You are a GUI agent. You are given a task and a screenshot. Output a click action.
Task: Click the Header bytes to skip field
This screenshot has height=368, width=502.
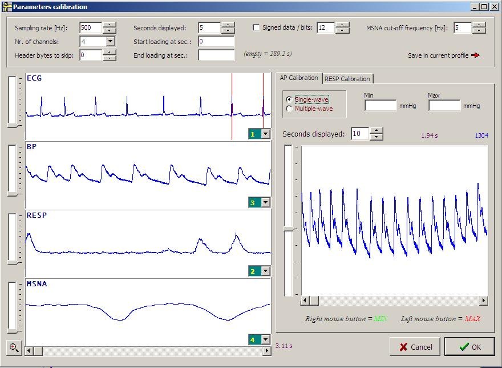pyautogui.click(x=91, y=55)
